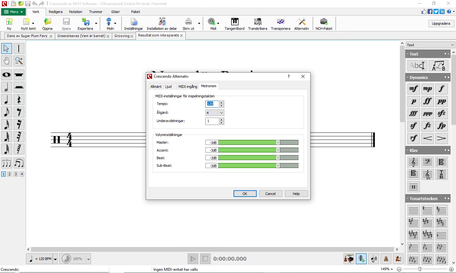
Task: Click the Transkribera 12 Keys icon
Action: point(258,24)
